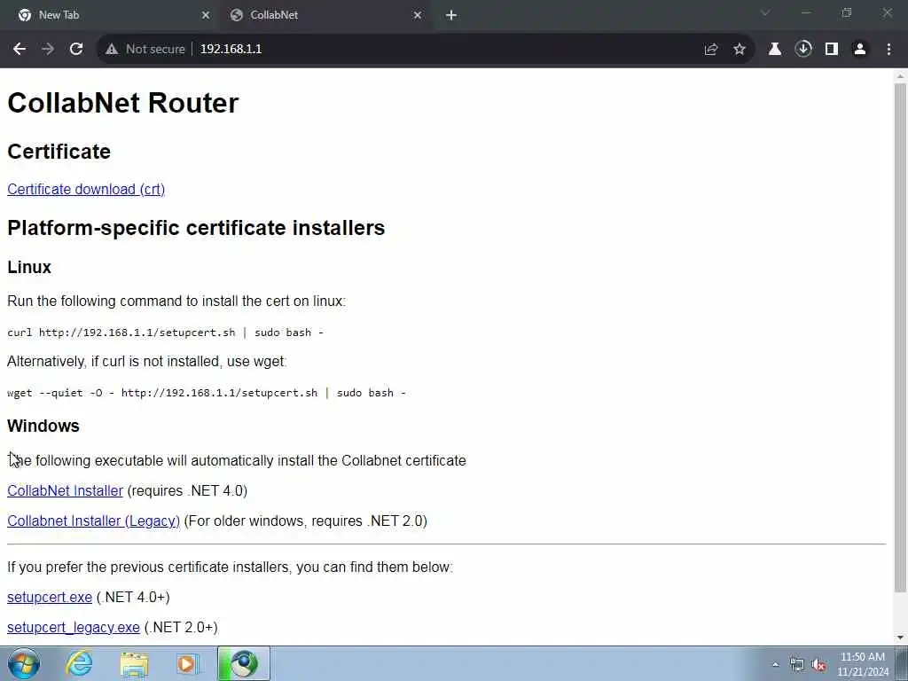Download the certificate via Certificate download (crt)
Screen dimensions: 908x681
coord(86,190)
